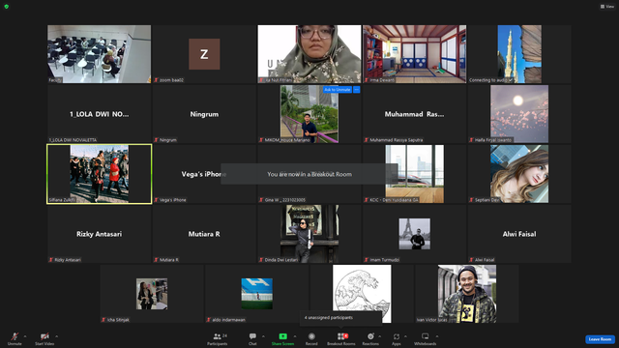Screen dimensions: 619x348
Task: Select Ivan Victor's camo jacket tile
Action: tap(467, 294)
